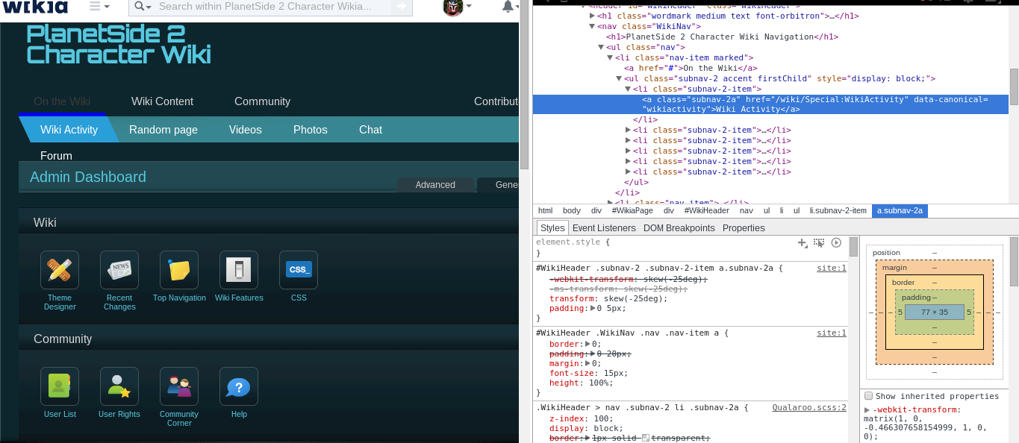Toggle element state icon in Styles pane
The image size is (1019, 443).
point(819,243)
